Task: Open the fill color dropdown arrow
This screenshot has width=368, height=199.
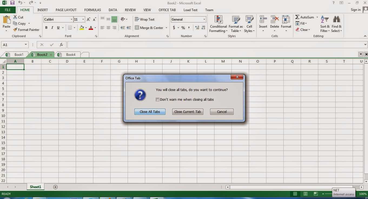Action: pos(86,28)
